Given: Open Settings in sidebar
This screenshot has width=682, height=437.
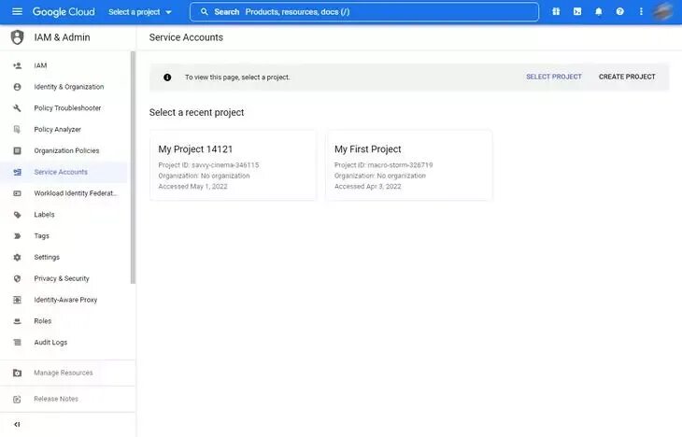Looking at the screenshot, I should click(x=47, y=258).
